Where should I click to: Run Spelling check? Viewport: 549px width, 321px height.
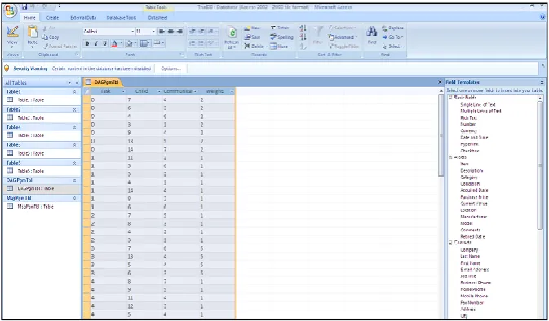pyautogui.click(x=281, y=37)
